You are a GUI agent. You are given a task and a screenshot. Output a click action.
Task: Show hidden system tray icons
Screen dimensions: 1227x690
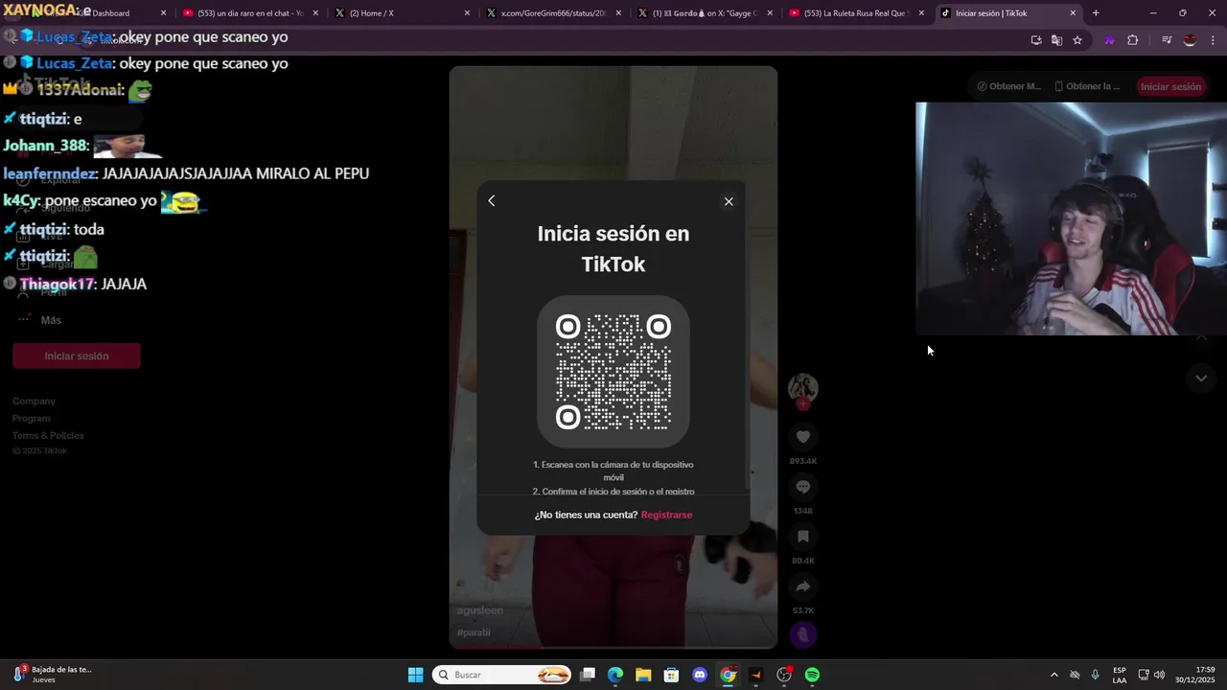click(x=1054, y=675)
